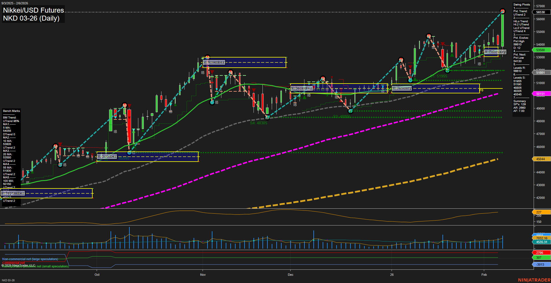Click the © 2026 NinjaTrader copyright text
The image size is (551, 283).
click(x=18, y=265)
